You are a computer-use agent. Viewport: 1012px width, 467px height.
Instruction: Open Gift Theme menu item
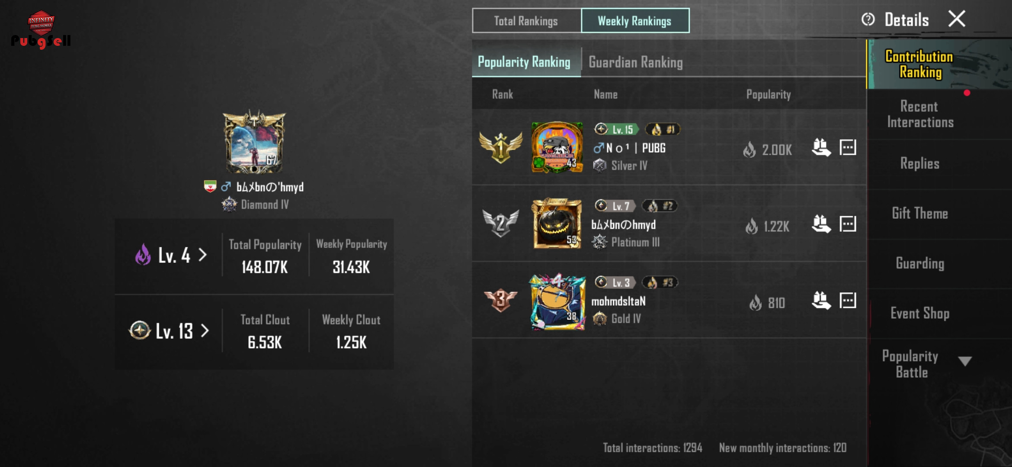point(920,213)
